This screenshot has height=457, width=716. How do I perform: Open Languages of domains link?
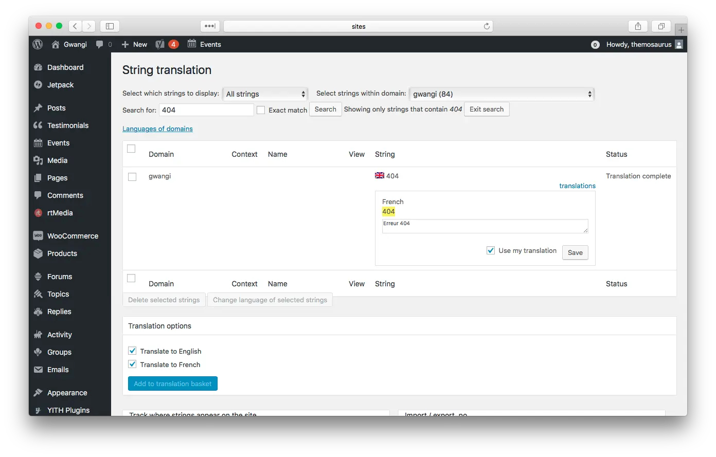tap(157, 129)
